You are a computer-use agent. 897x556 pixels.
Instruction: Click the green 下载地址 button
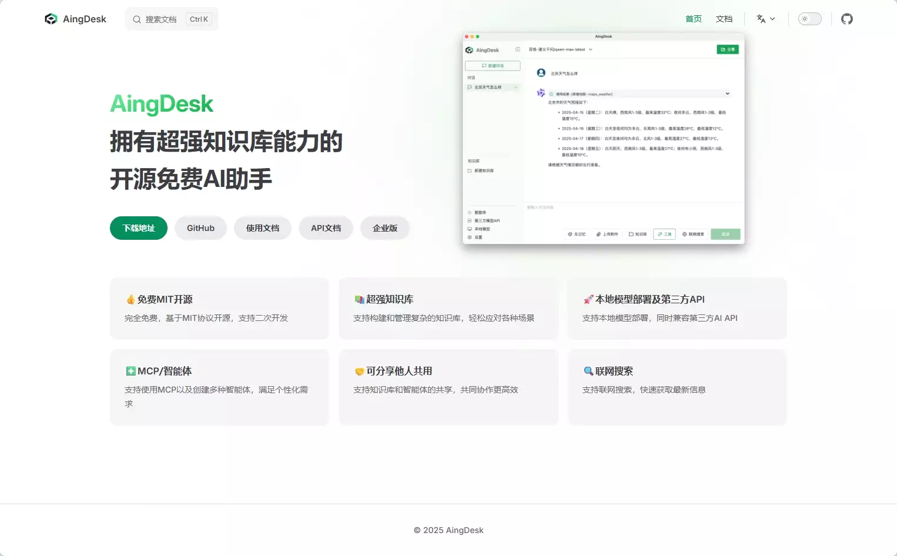point(139,228)
